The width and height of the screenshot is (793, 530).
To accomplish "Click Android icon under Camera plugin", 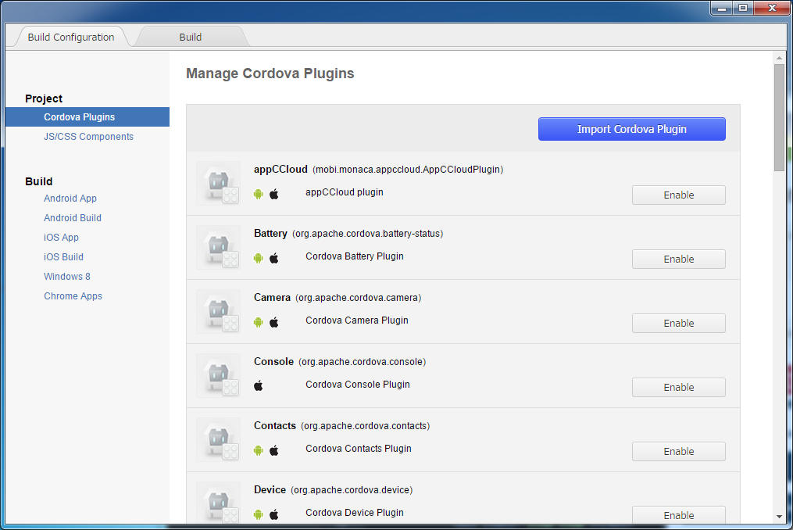I will pos(259,322).
